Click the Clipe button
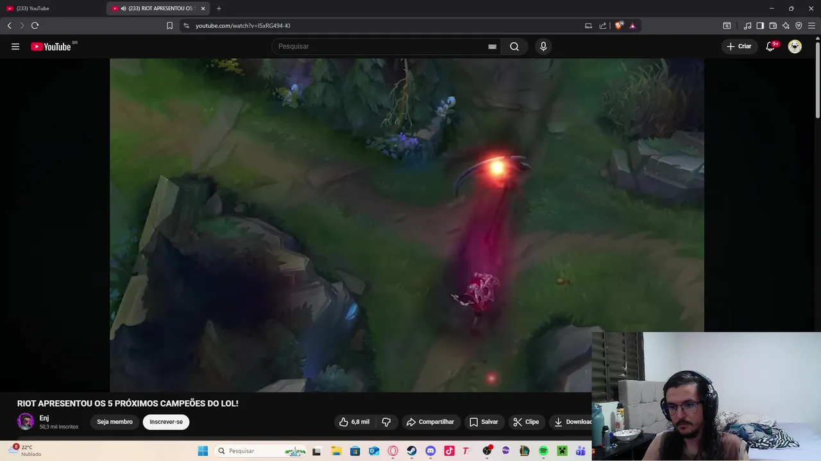Viewport: 821px width, 461px height. (526, 422)
